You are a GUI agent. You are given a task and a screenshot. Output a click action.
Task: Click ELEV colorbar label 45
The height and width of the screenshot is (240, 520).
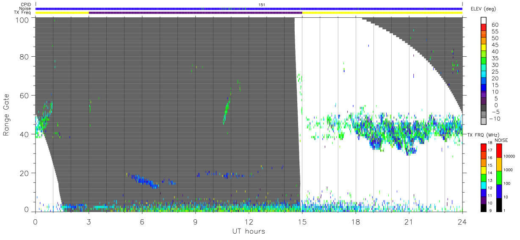494,45
